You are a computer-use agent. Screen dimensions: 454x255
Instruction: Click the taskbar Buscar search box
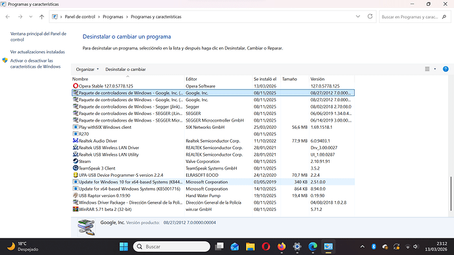tap(172, 246)
